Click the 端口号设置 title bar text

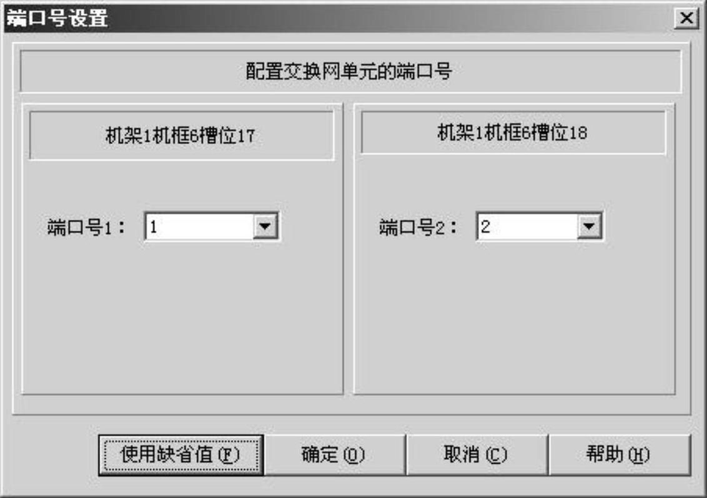pos(57,19)
